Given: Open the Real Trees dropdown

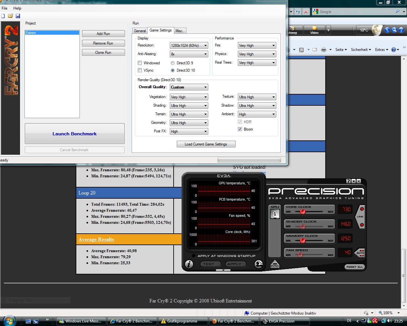Looking at the screenshot, I should click(x=257, y=63).
